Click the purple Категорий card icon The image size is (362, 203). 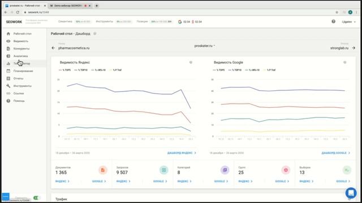(x=225, y=170)
